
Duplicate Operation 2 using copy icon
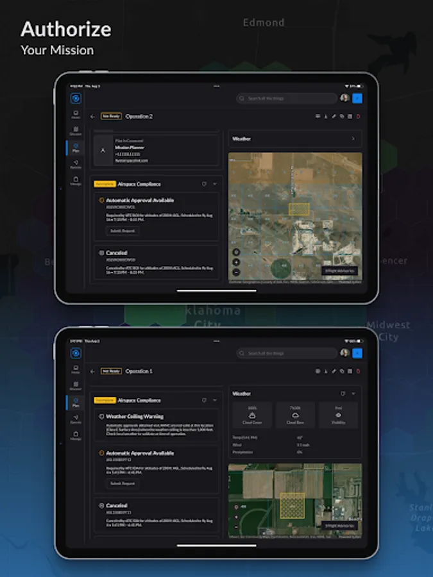point(342,116)
